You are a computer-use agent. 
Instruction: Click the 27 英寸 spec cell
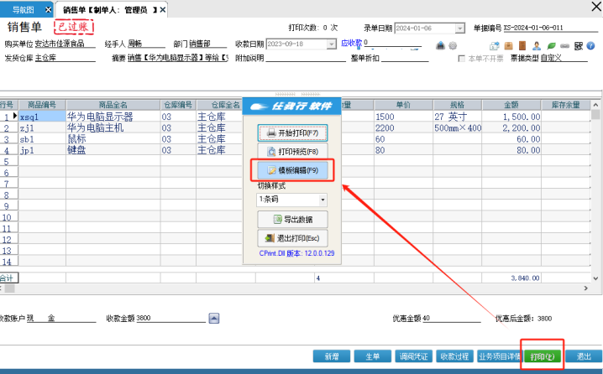pos(457,117)
